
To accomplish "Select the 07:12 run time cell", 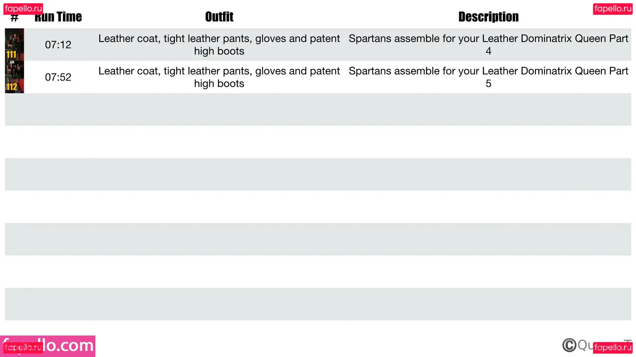I will pyautogui.click(x=58, y=45).
